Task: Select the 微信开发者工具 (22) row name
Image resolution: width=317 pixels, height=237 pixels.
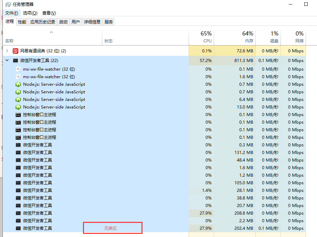Action: click(x=39, y=61)
